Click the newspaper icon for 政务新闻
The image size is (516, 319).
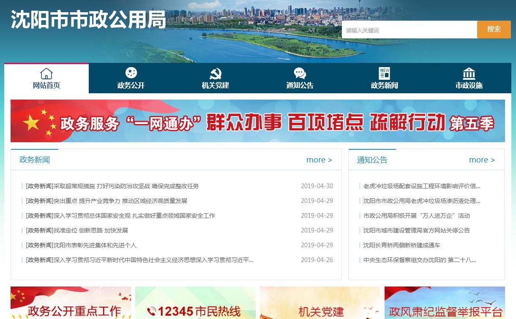coord(385,73)
